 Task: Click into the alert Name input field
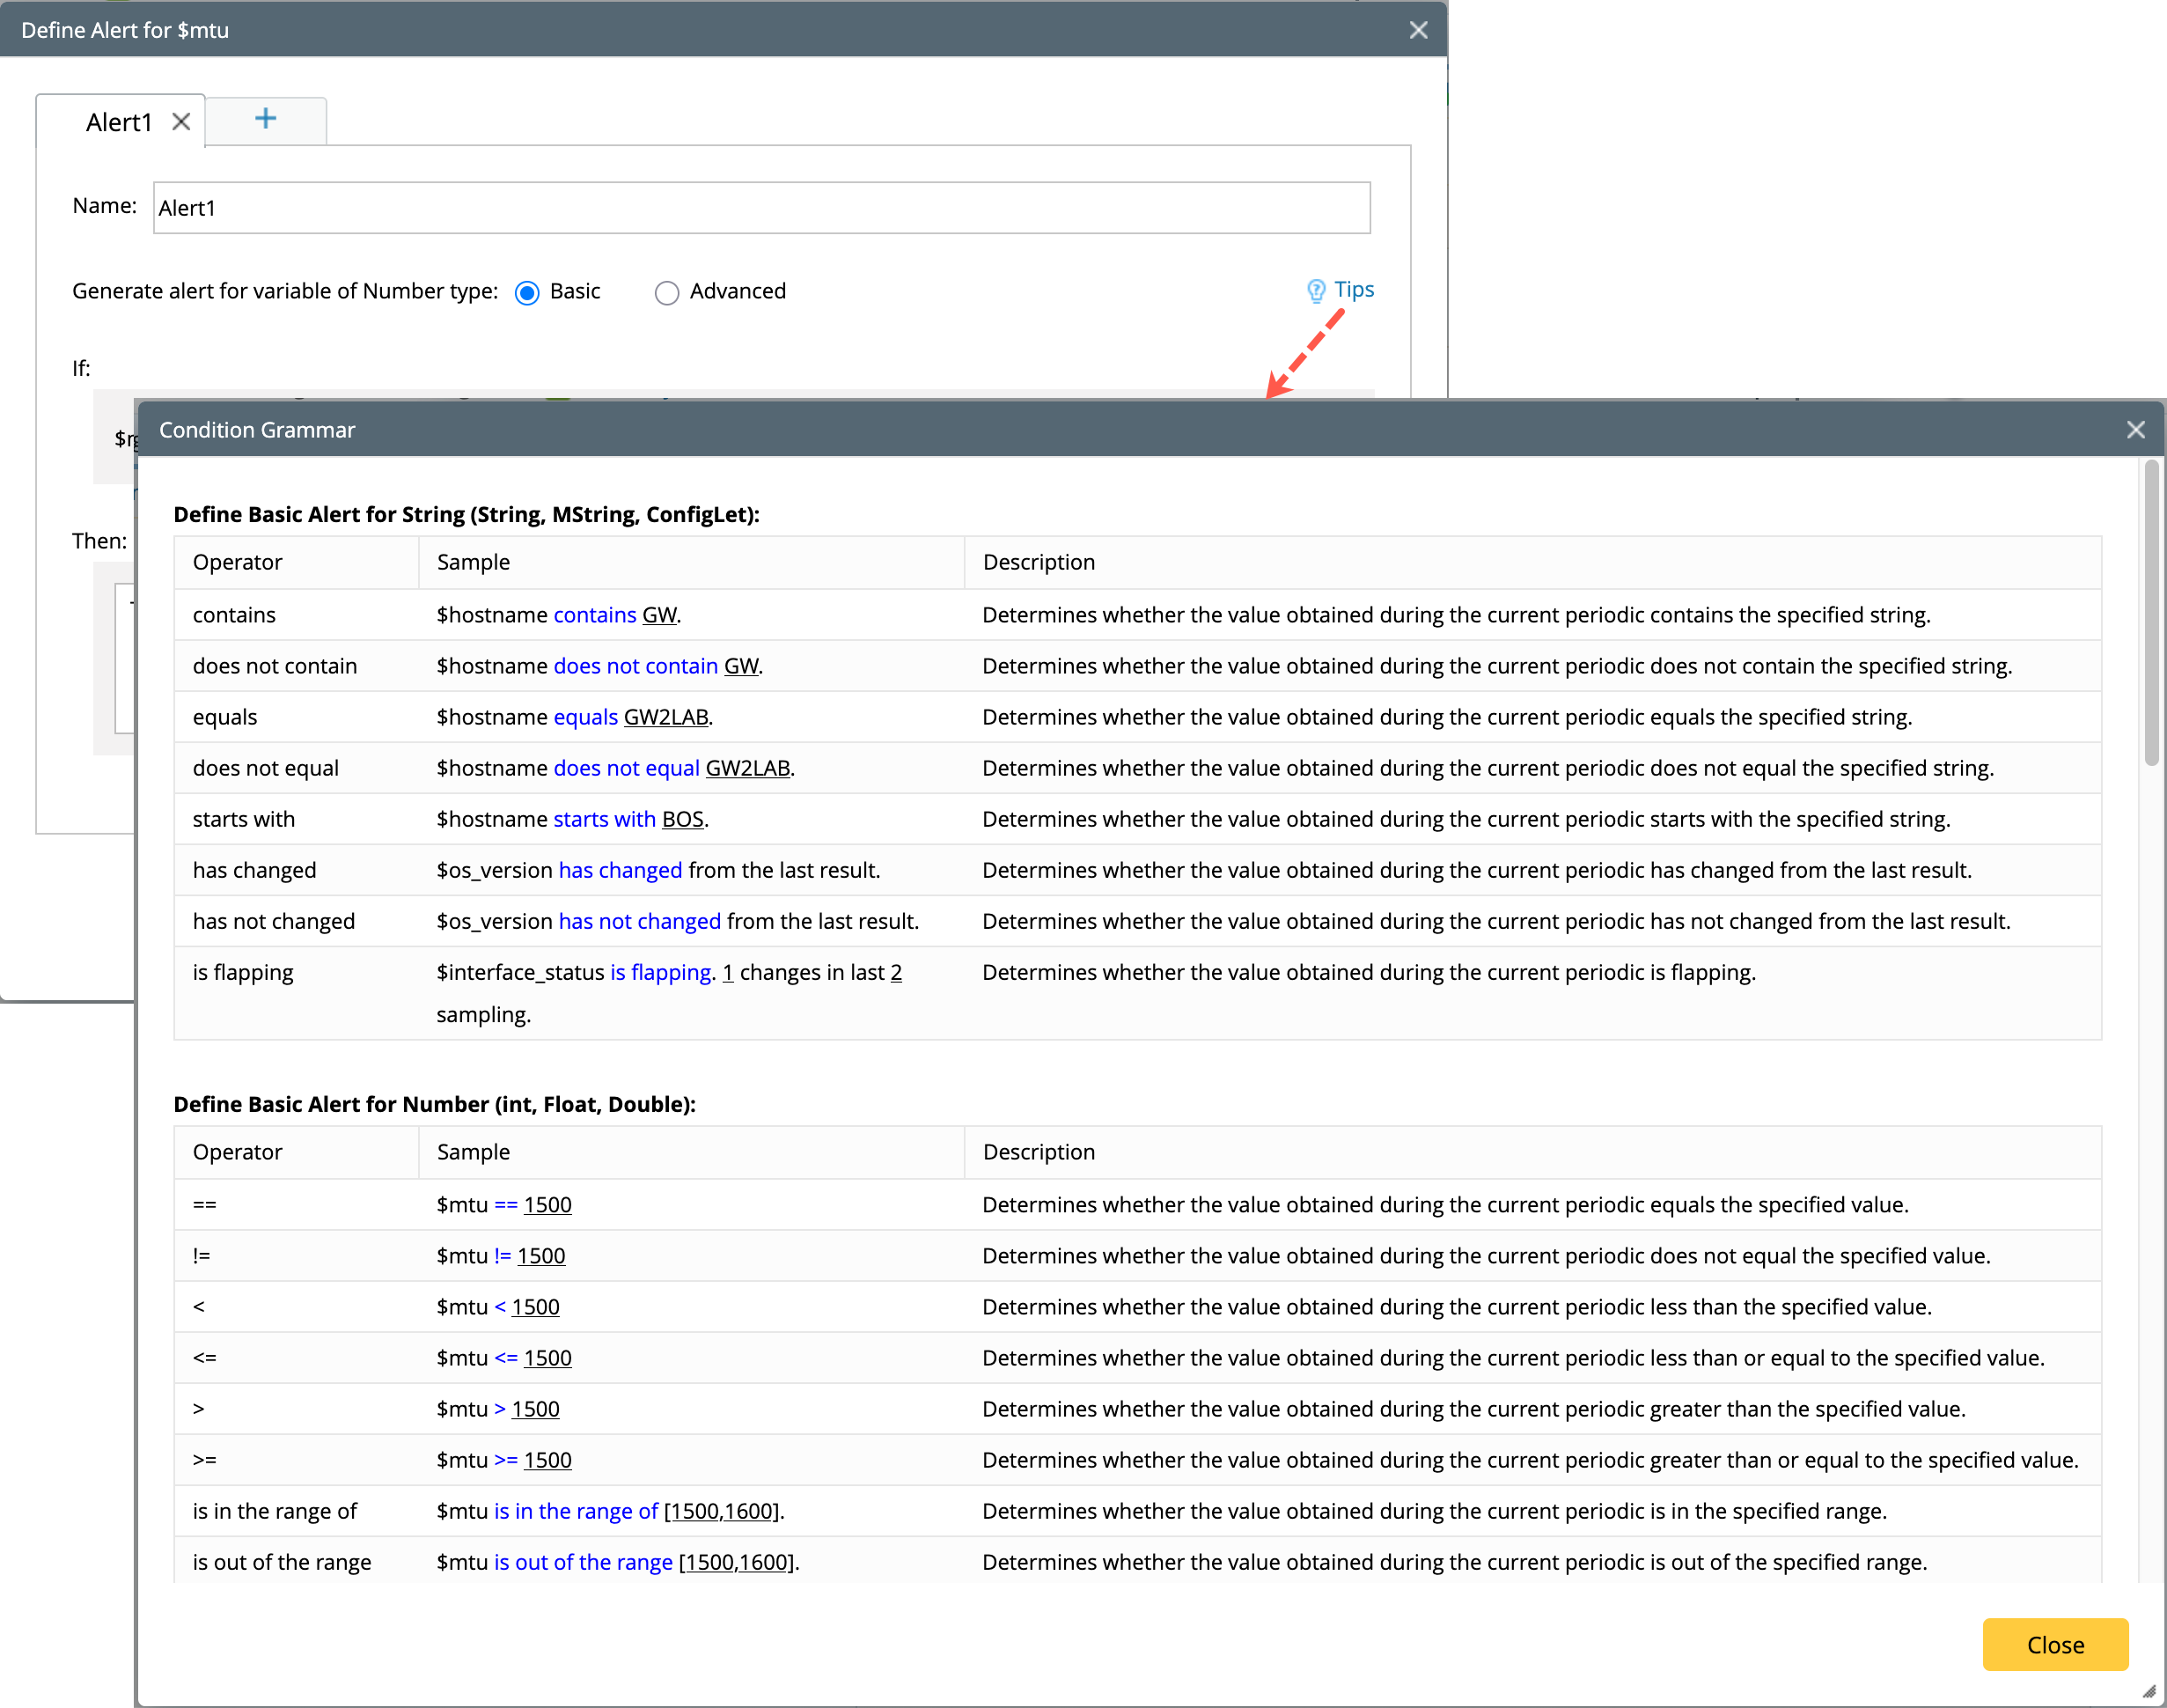point(760,208)
